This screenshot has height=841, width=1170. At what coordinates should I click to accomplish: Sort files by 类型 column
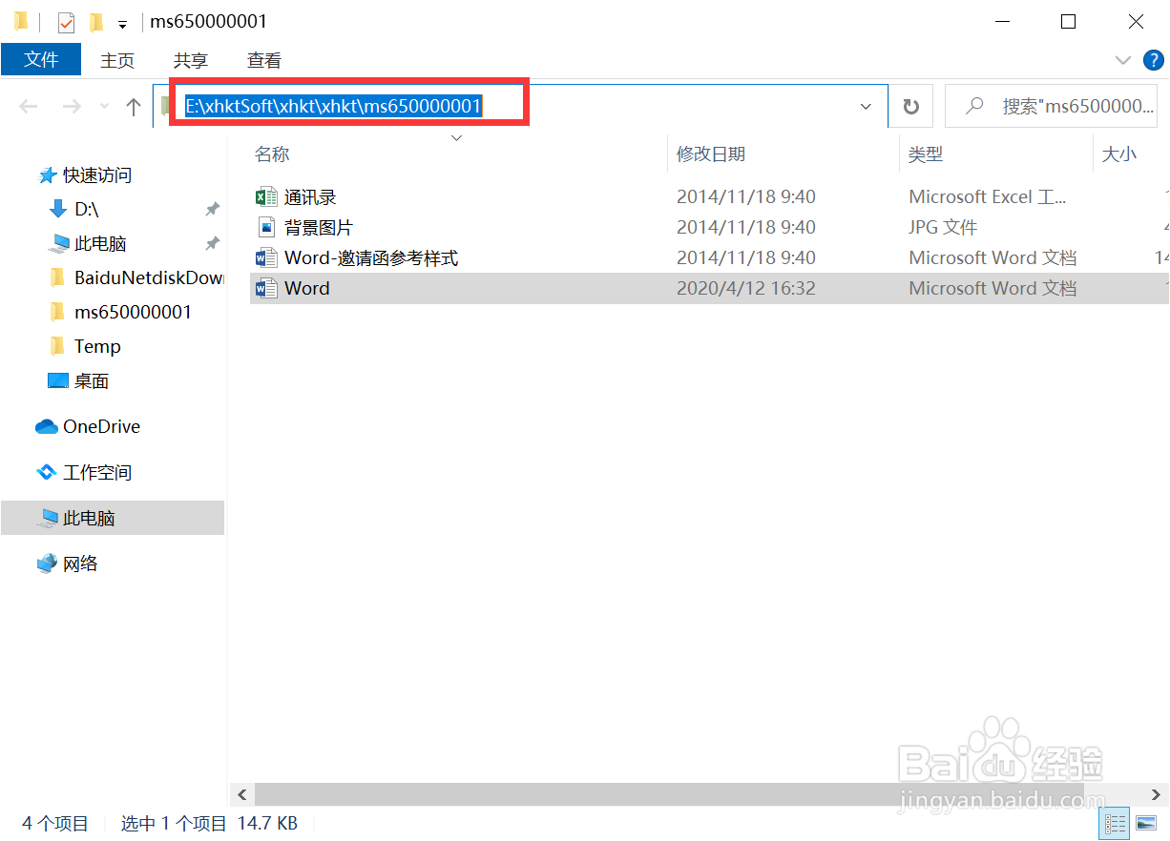pos(926,154)
